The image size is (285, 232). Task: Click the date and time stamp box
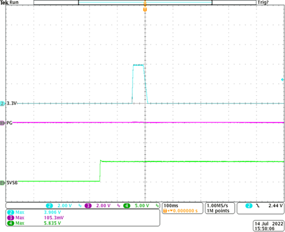[x=269, y=226]
